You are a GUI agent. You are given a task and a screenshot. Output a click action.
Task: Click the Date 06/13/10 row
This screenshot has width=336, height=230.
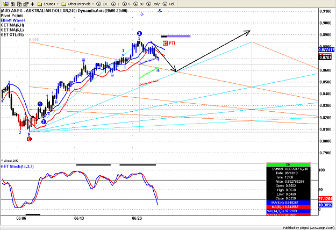point(288,173)
